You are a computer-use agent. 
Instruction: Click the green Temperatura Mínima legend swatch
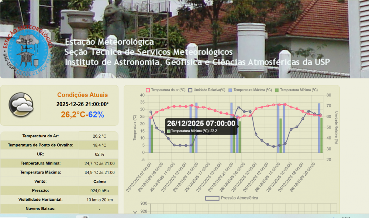(x=277, y=90)
